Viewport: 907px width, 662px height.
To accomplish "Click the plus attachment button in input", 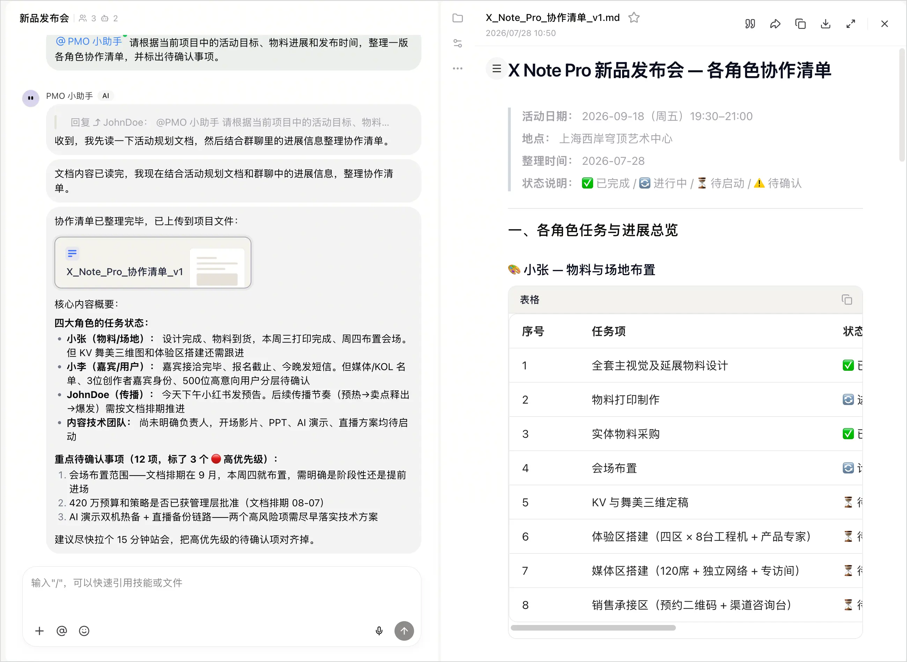I will point(39,631).
